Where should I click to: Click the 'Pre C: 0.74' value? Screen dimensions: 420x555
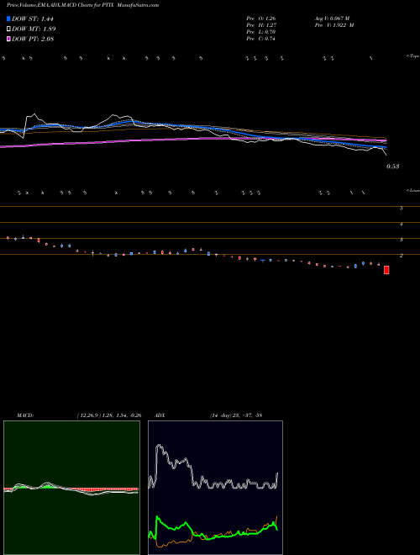click(261, 39)
